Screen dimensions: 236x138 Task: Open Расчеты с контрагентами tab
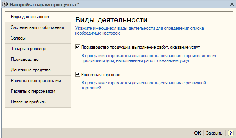(x=38, y=81)
